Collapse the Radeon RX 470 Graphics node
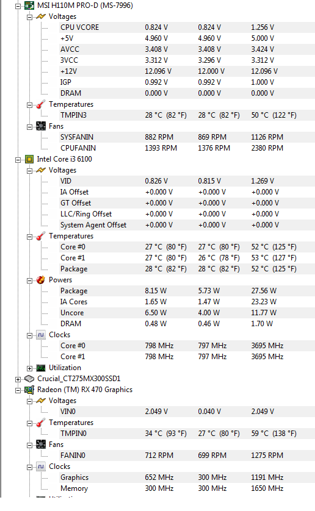The height and width of the screenshot is (511, 315). coord(18,390)
